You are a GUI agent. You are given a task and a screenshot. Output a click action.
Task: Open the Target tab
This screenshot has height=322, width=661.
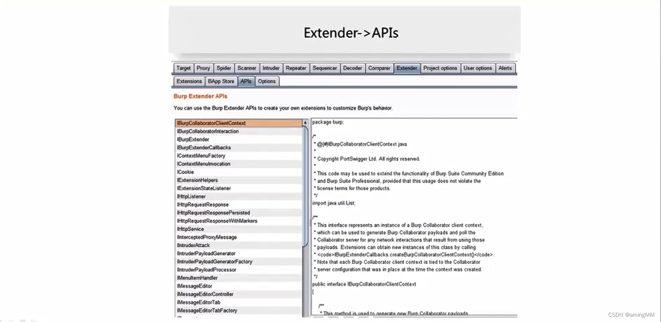pyautogui.click(x=183, y=68)
